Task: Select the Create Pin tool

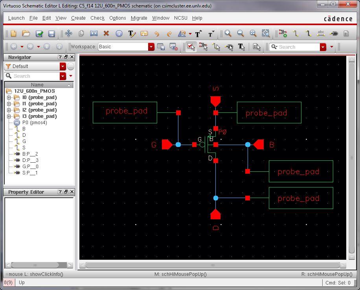Action: point(334,34)
